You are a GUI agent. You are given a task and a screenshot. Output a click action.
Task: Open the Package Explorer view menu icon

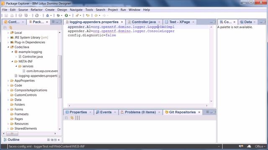click(53, 22)
